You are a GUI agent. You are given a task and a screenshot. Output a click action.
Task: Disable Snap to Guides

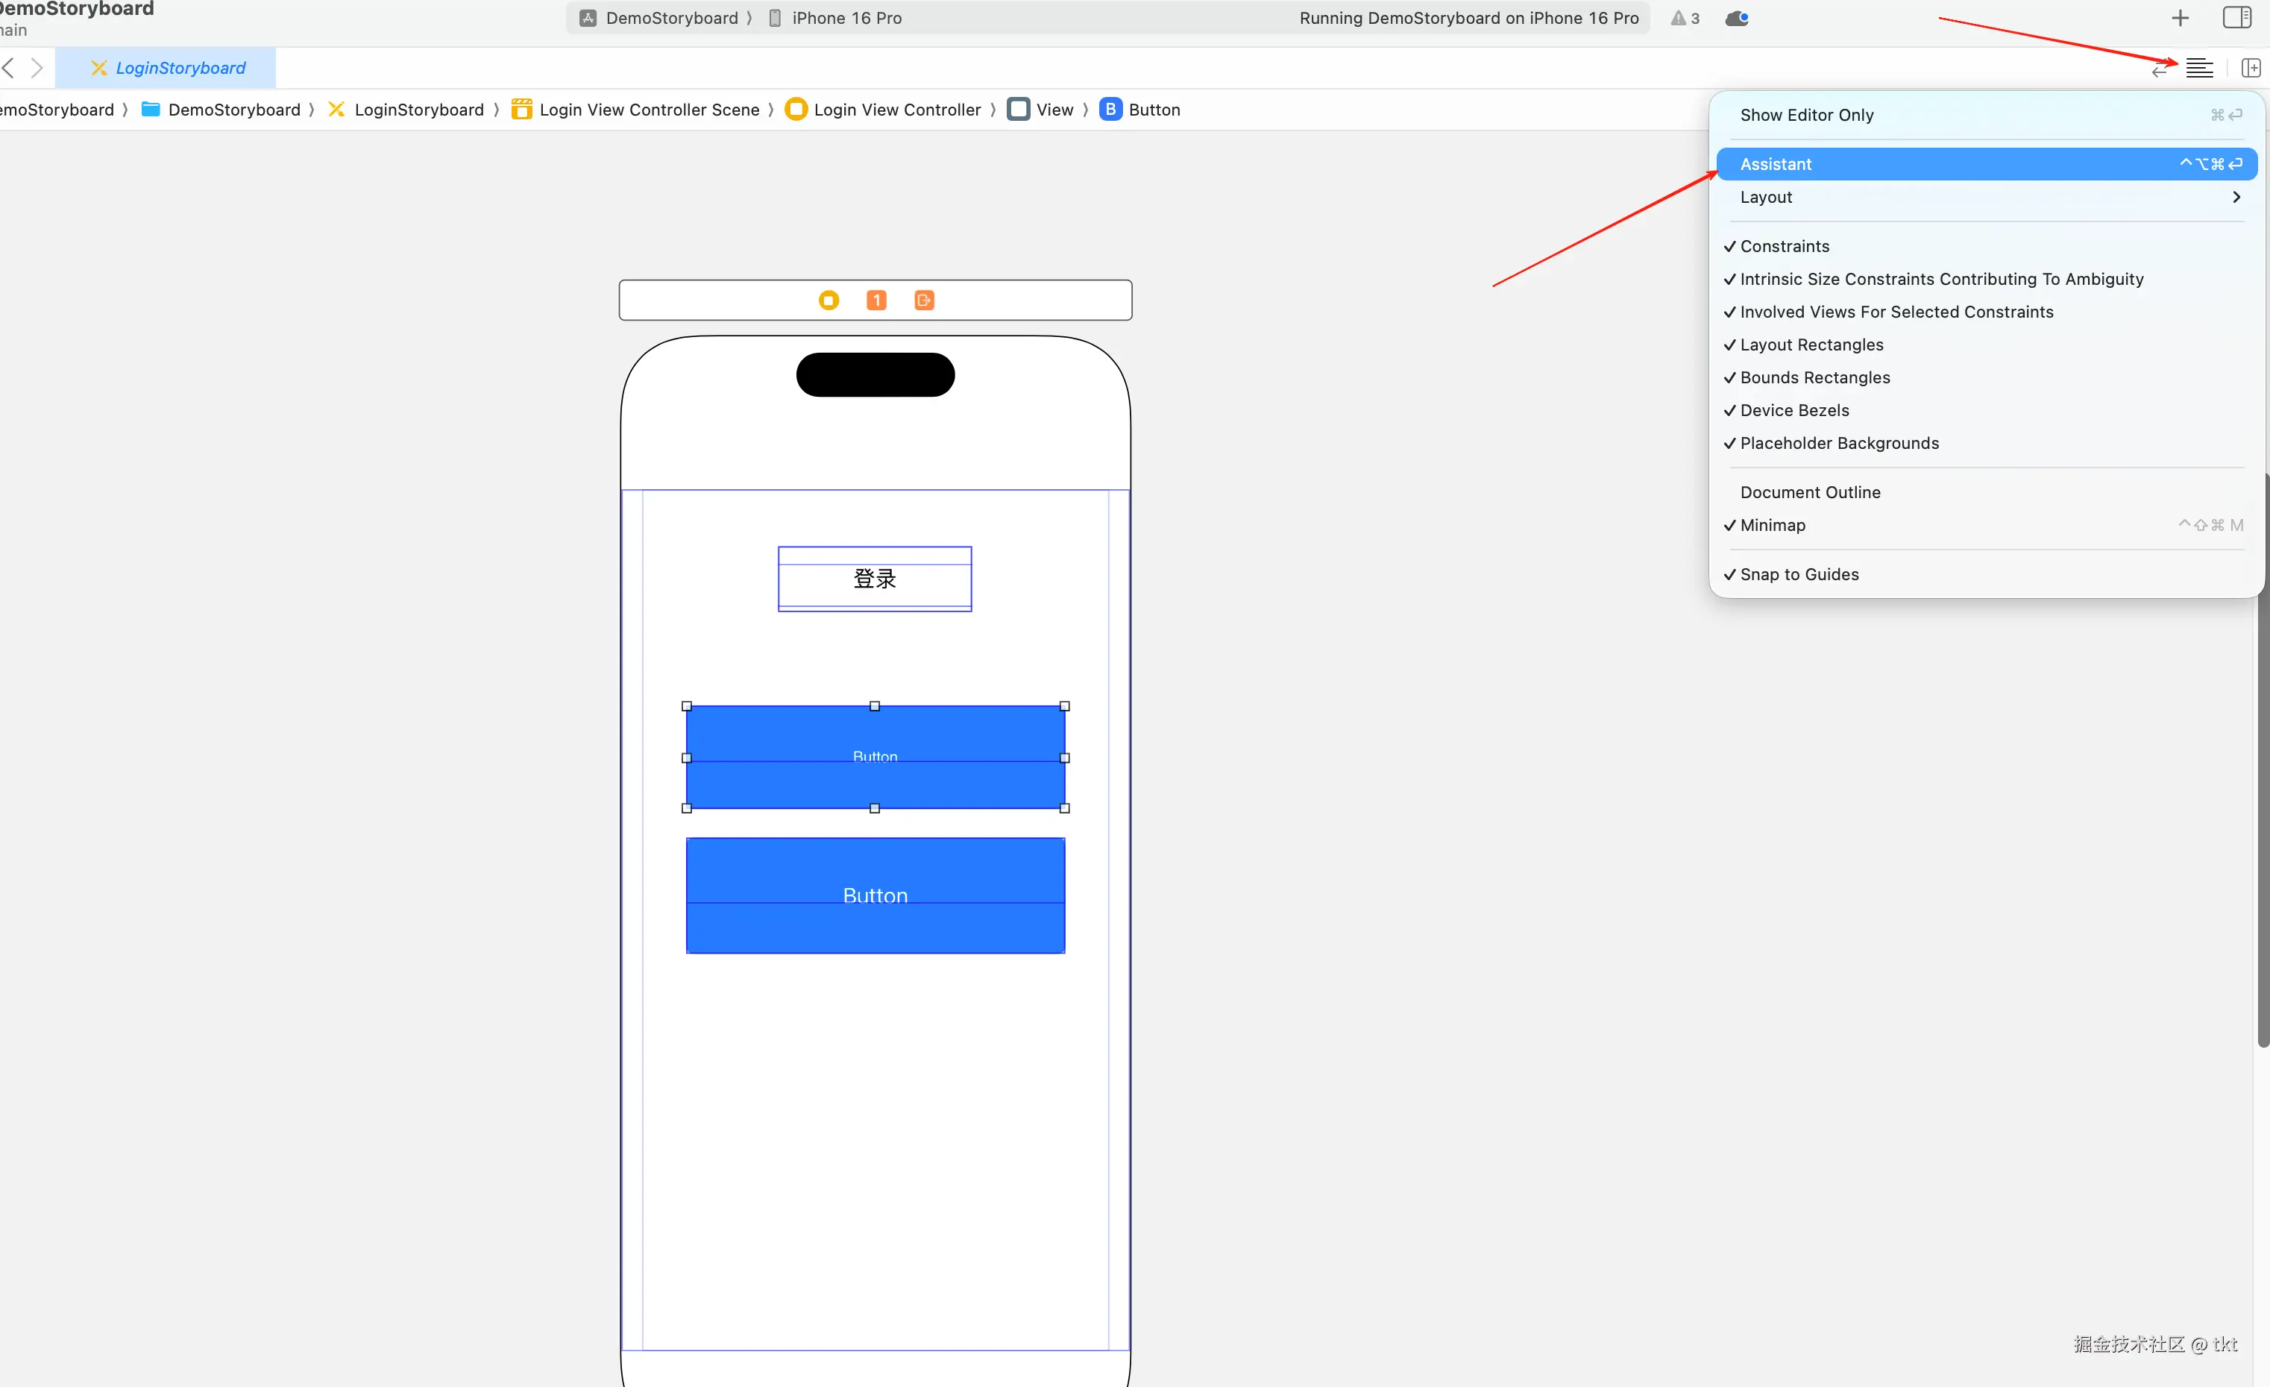coord(1798,573)
